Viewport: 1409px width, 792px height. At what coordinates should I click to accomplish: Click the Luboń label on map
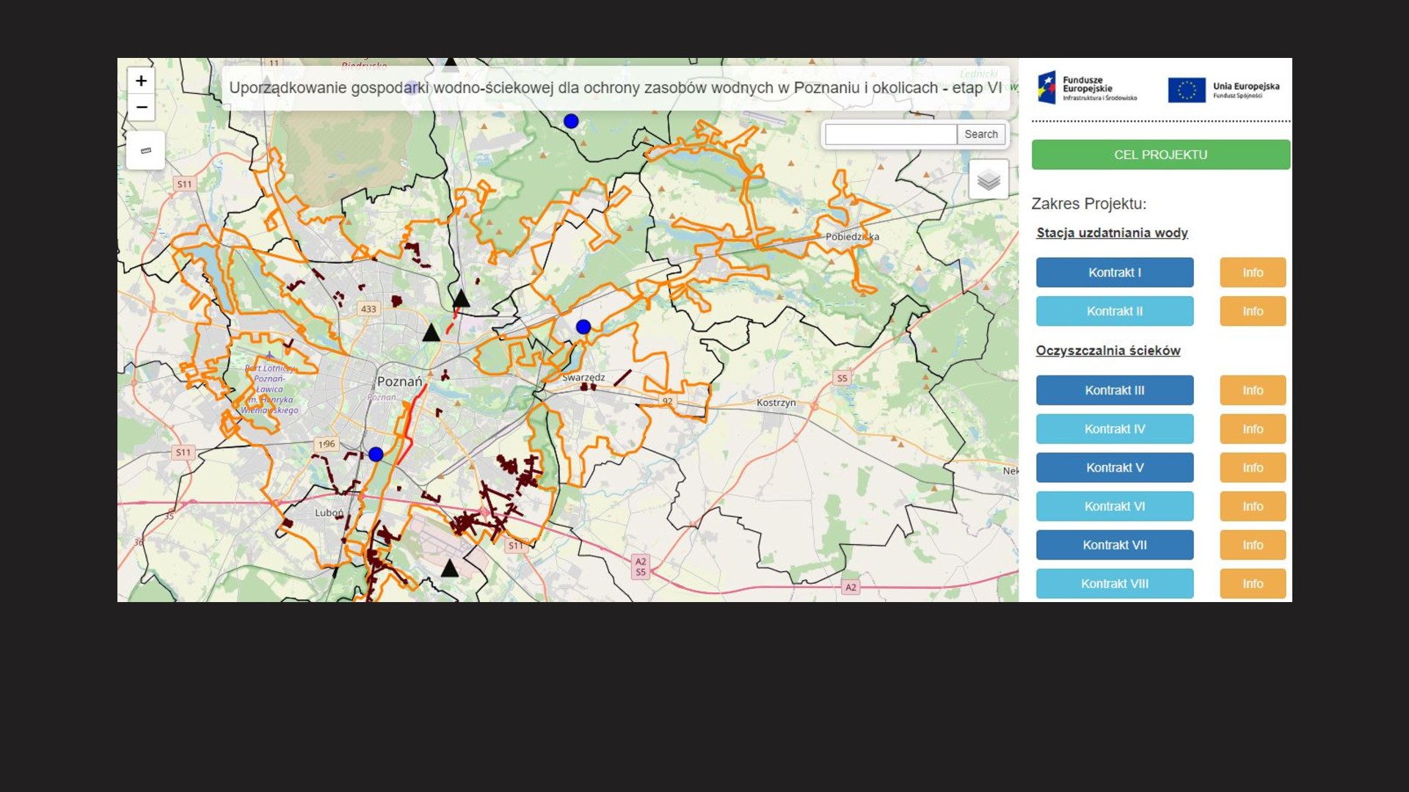pos(329,513)
